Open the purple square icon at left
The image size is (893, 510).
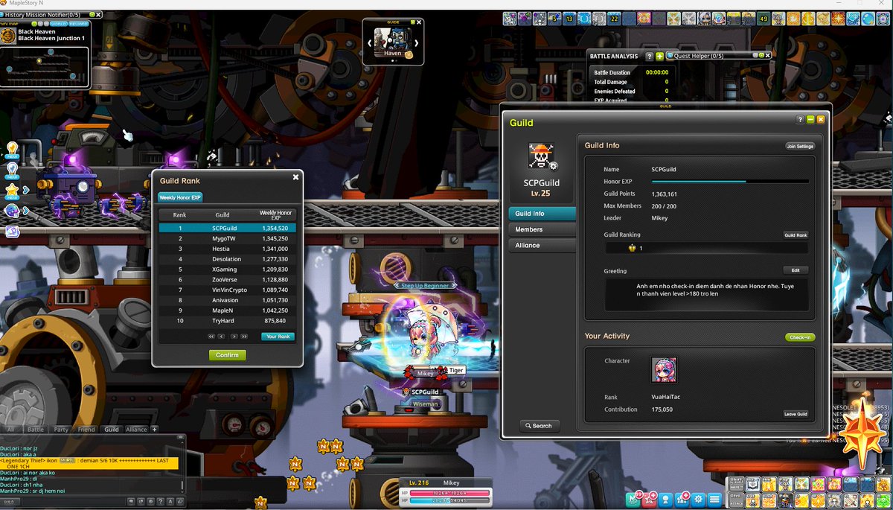click(x=12, y=232)
